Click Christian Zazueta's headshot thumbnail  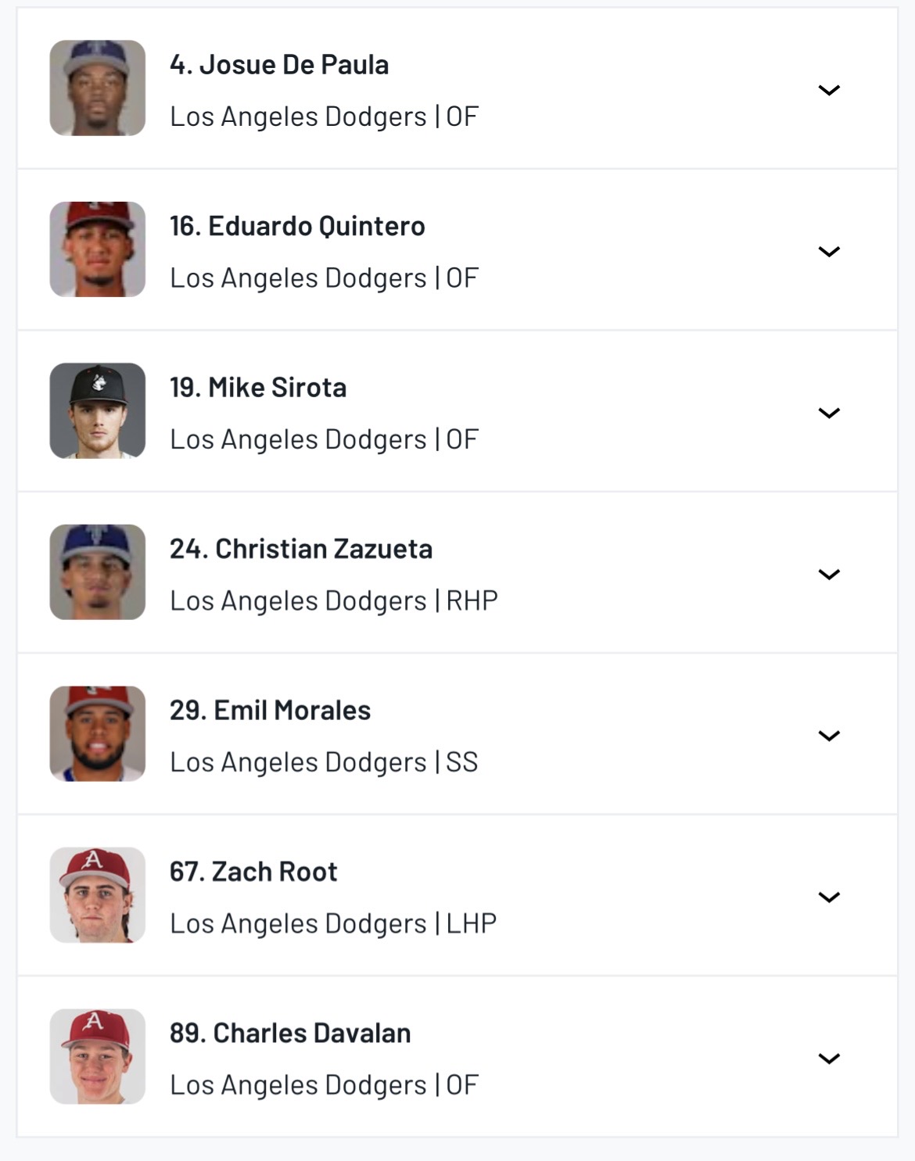(x=98, y=572)
